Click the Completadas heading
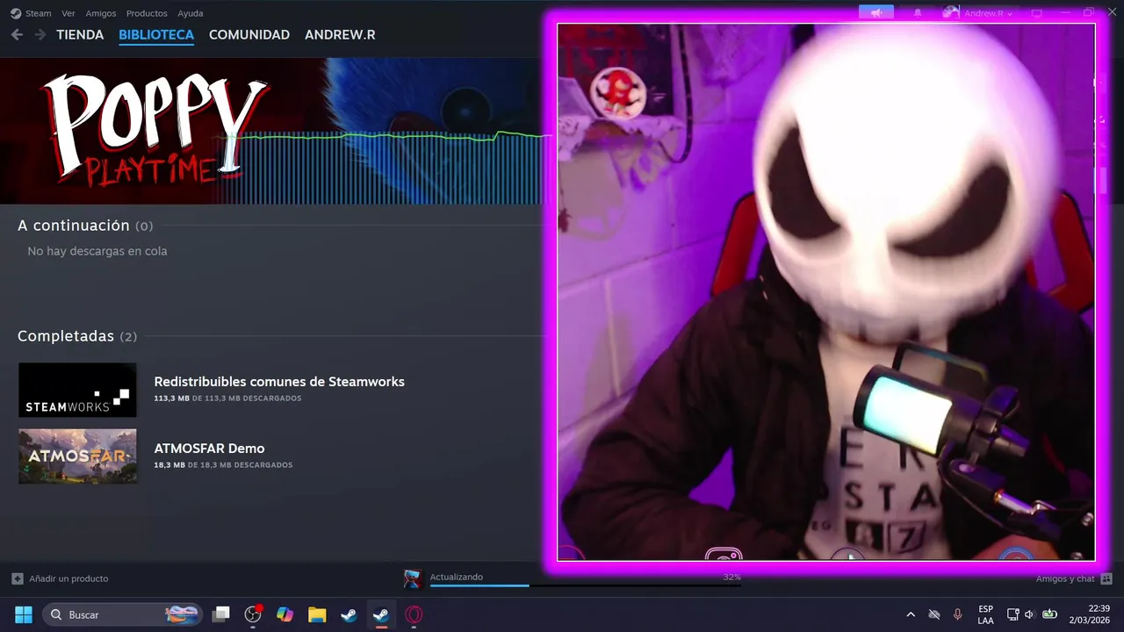The height and width of the screenshot is (632, 1124). [66, 336]
